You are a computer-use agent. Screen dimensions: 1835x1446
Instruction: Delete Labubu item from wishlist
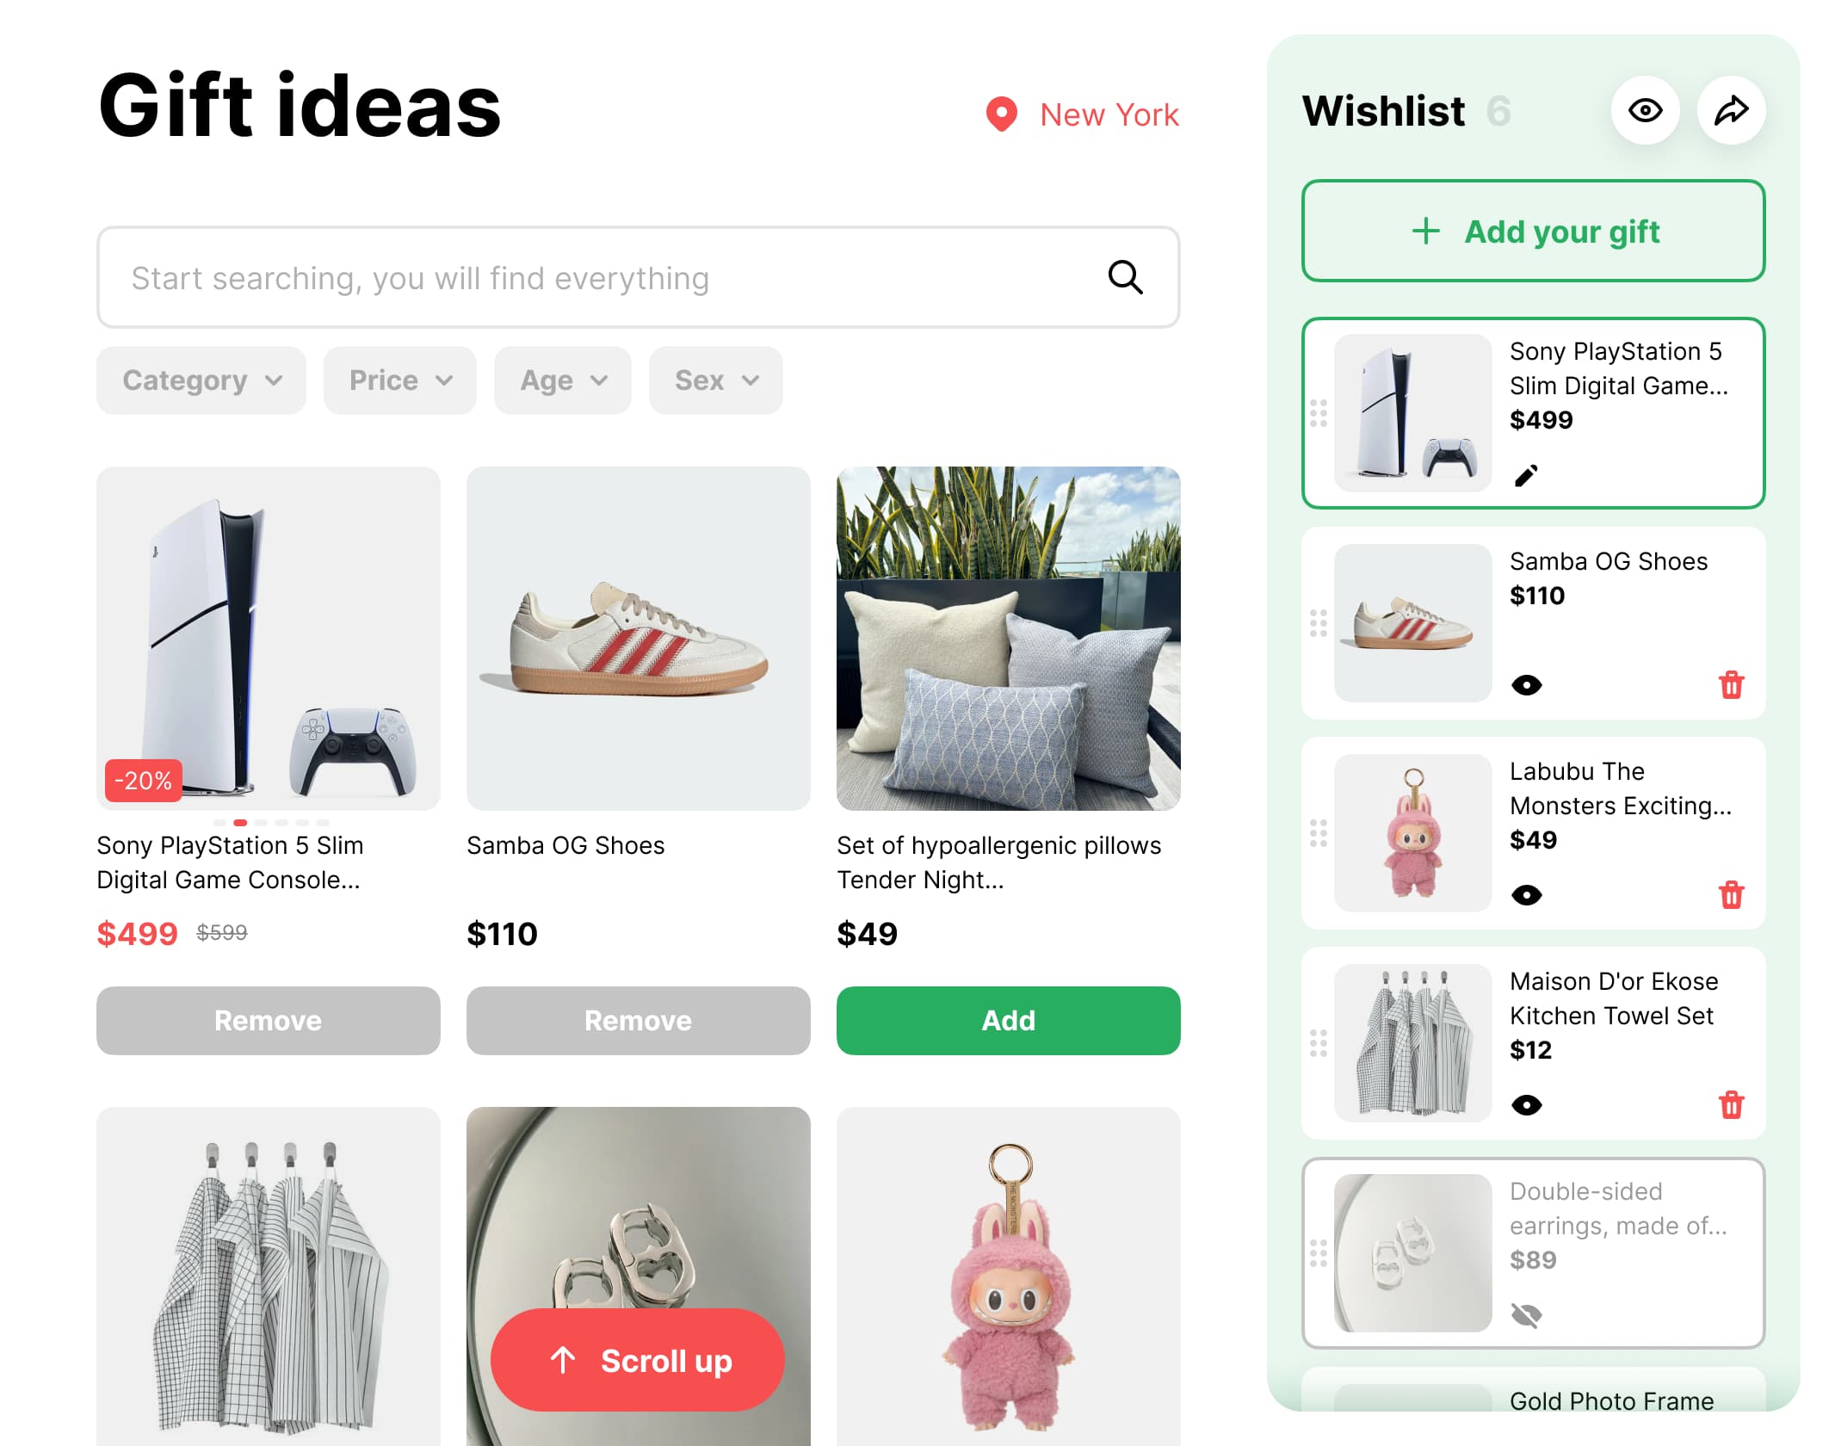point(1731,895)
